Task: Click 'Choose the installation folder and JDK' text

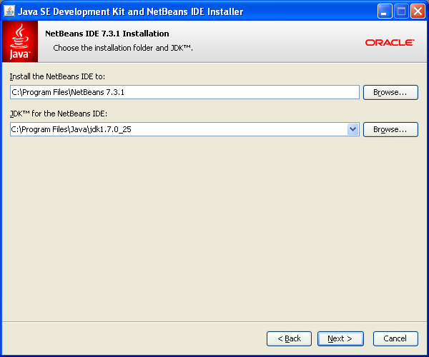Action: coord(123,48)
